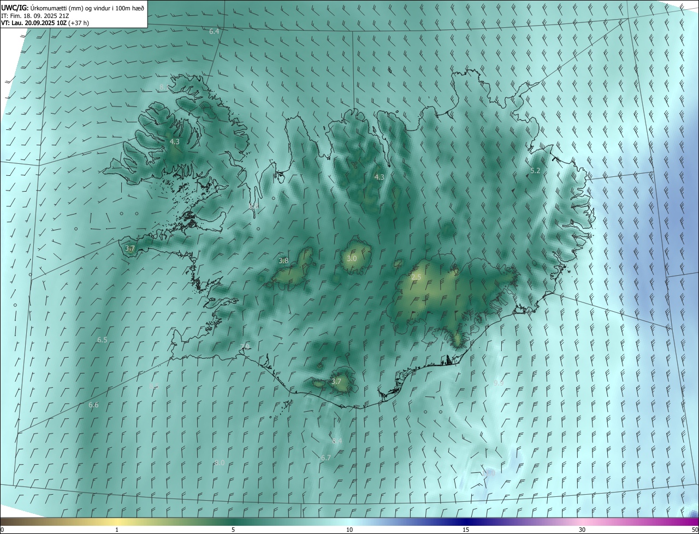699x534 pixels.
Task: Click the 1 tick on the color scale
Action: coord(117,530)
